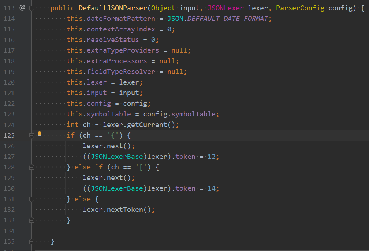Click the public keyword on line 113
Screen dimensions: 369x251
(62, 8)
